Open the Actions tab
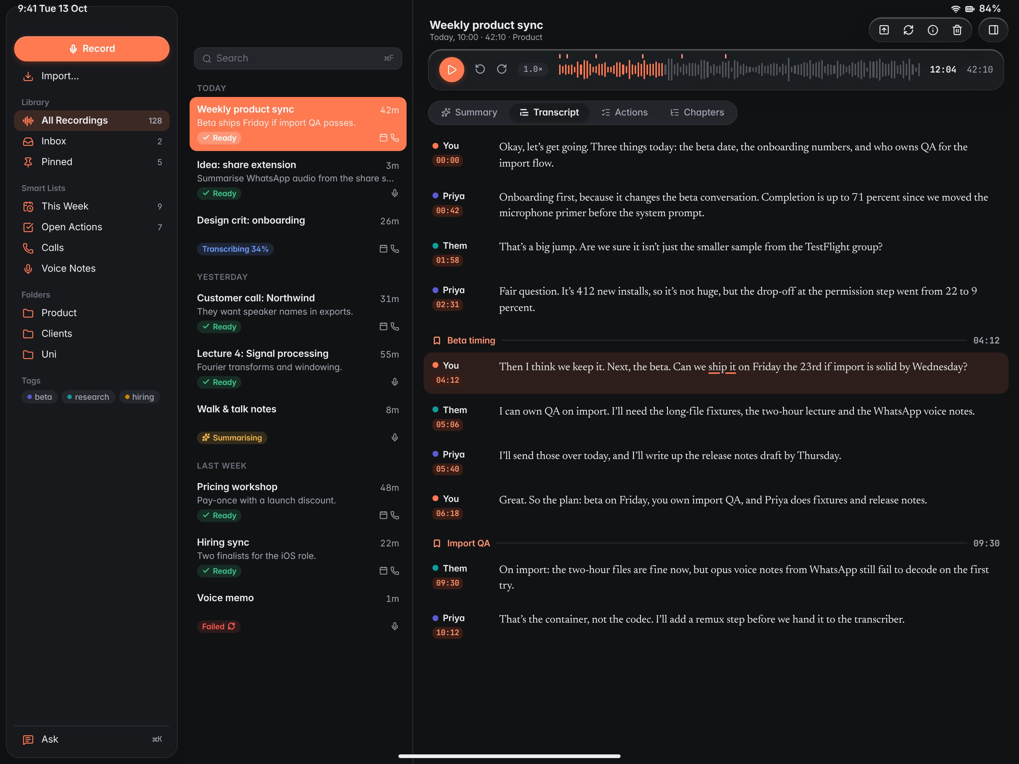 click(x=624, y=113)
